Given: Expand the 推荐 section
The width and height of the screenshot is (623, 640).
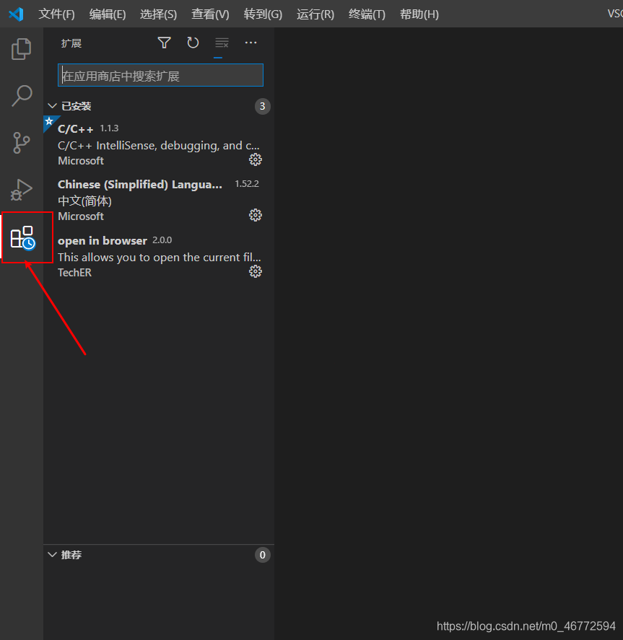Looking at the screenshot, I should [x=52, y=554].
